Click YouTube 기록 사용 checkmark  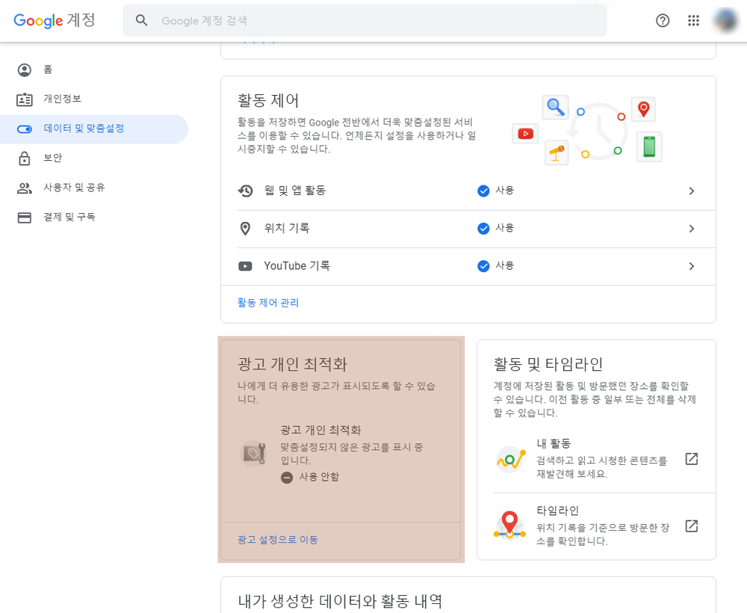483,266
